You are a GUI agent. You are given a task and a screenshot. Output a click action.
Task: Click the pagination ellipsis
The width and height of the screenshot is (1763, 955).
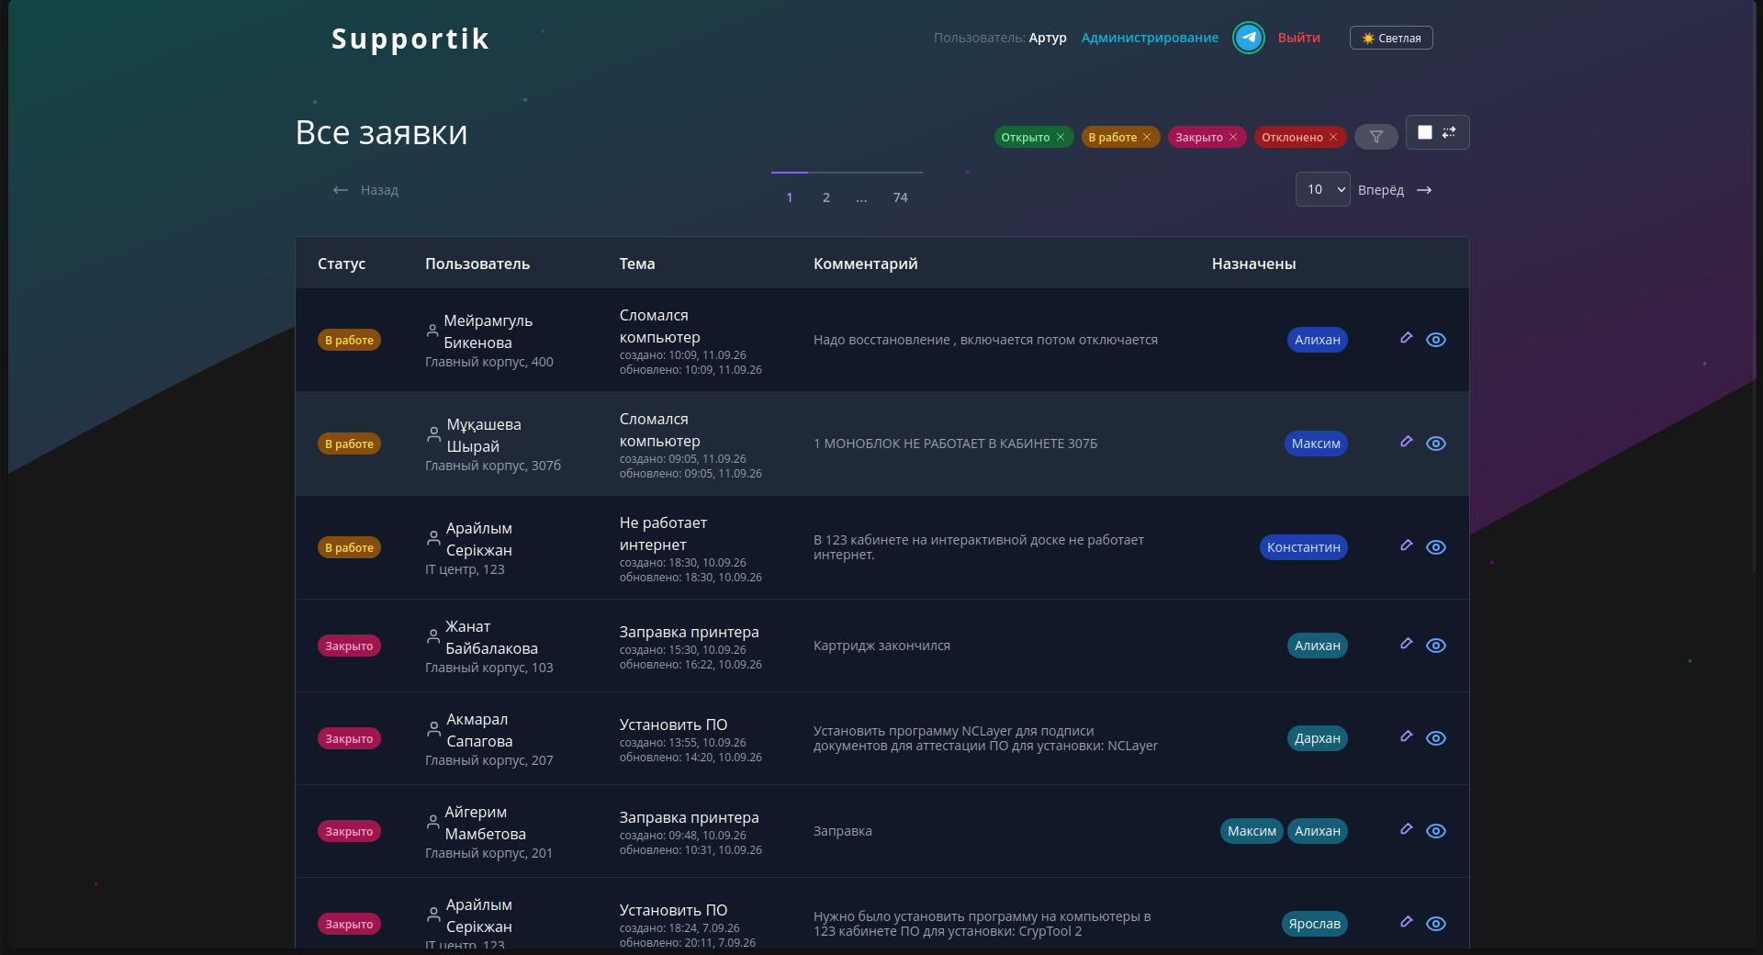[861, 197]
